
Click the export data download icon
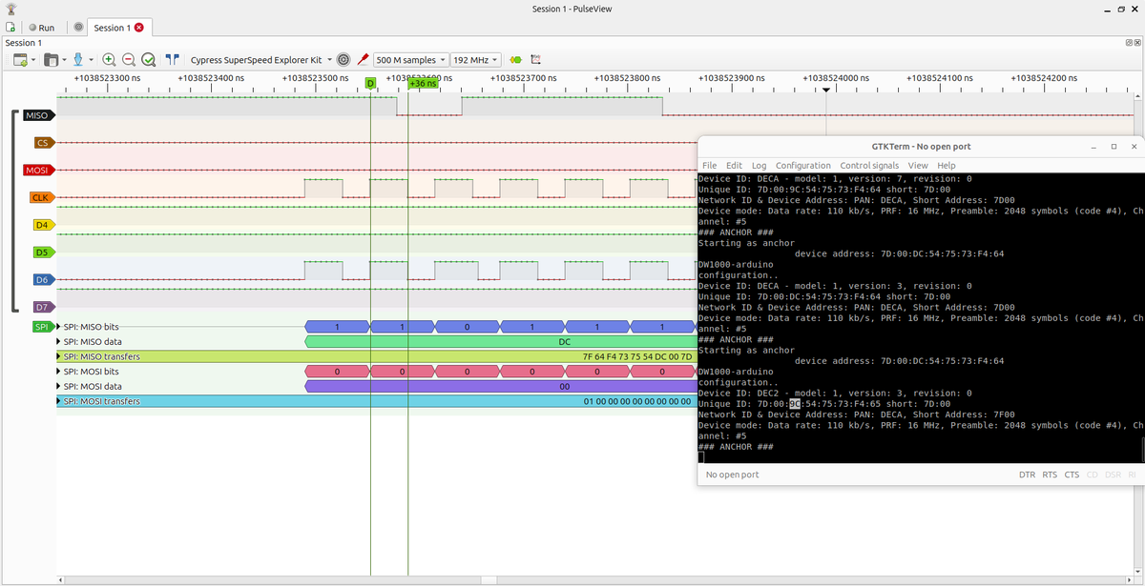coord(78,59)
